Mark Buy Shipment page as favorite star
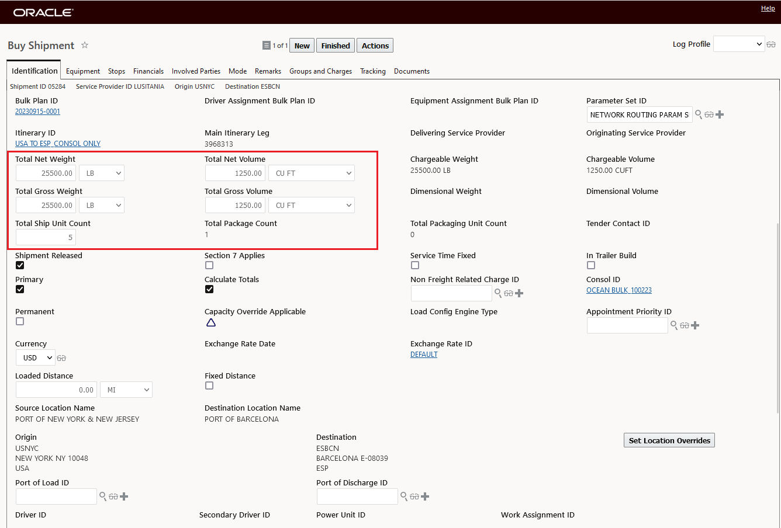The width and height of the screenshot is (781, 528). (x=85, y=45)
